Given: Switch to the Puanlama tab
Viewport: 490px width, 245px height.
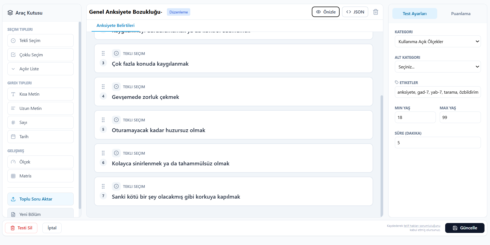Looking at the screenshot, I should point(461,13).
